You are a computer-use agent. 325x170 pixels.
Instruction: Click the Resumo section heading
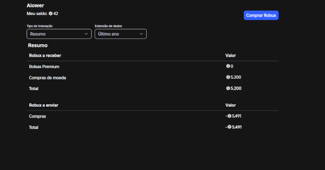click(x=38, y=45)
